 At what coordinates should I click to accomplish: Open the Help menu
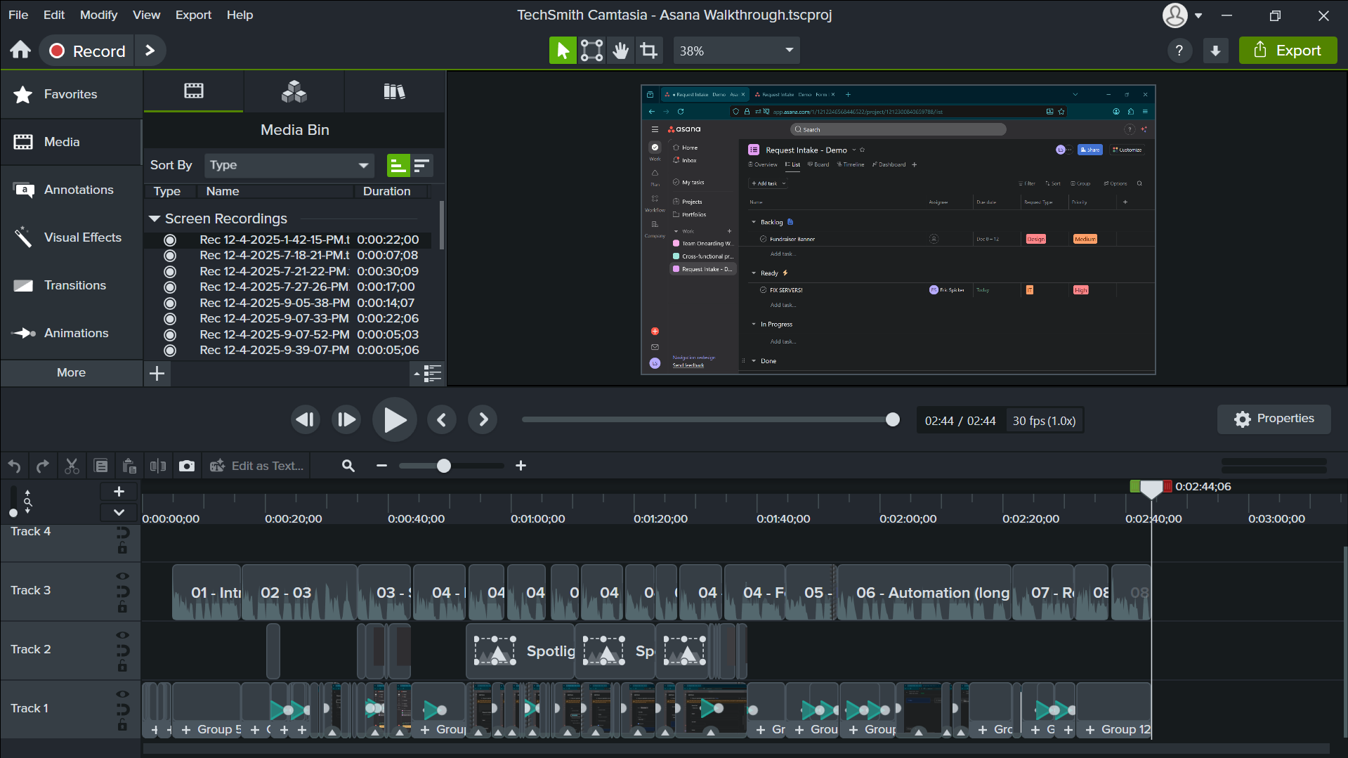coord(240,15)
